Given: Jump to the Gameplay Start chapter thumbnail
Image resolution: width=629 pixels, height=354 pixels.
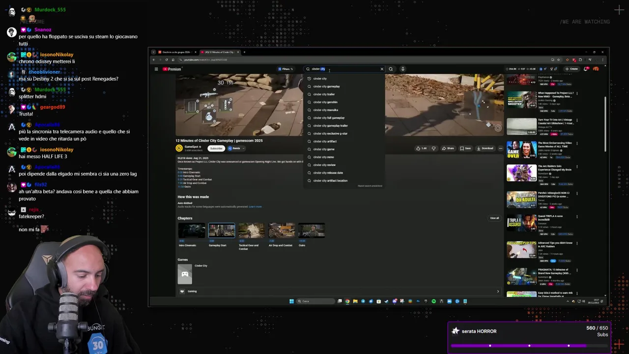Looking at the screenshot, I should point(222,231).
